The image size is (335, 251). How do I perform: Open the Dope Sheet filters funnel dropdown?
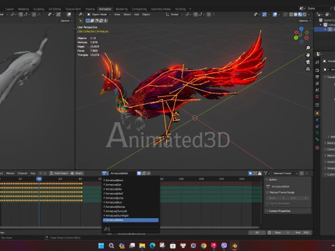tap(267, 173)
